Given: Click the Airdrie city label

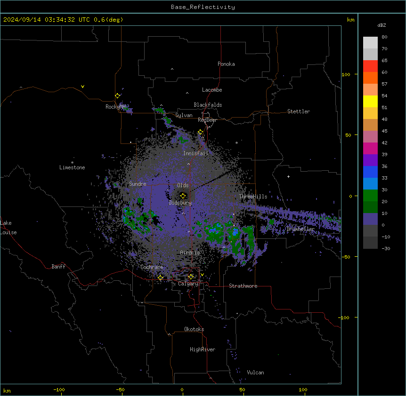Looking at the screenshot, I should (x=190, y=253).
